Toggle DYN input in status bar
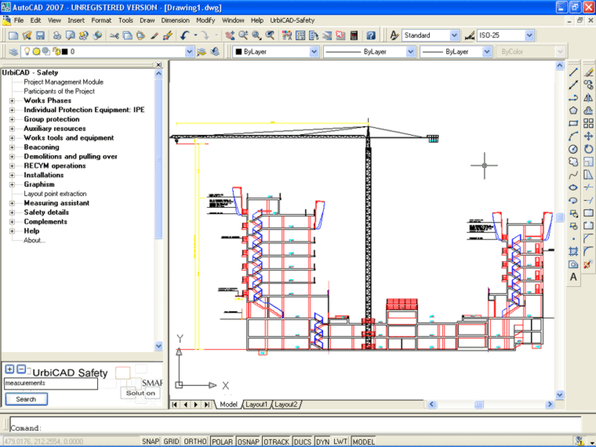This screenshot has height=447, width=596. [x=322, y=442]
